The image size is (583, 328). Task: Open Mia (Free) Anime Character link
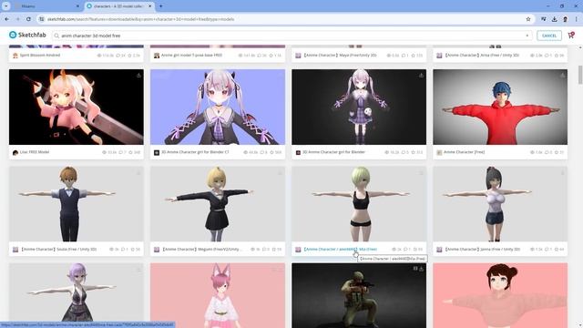(x=340, y=249)
